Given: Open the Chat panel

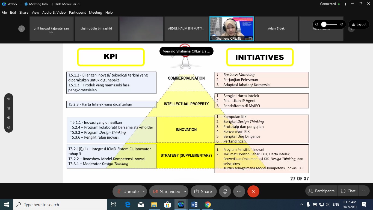Looking at the screenshot, I should [348, 191].
